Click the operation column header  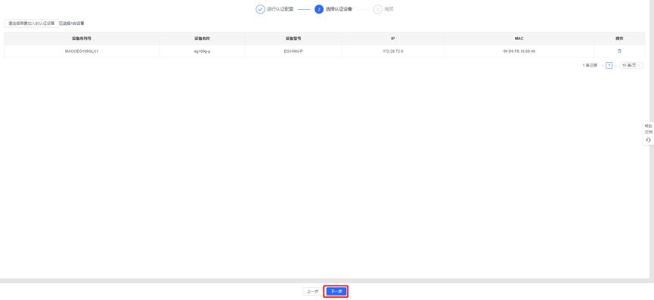pos(619,39)
